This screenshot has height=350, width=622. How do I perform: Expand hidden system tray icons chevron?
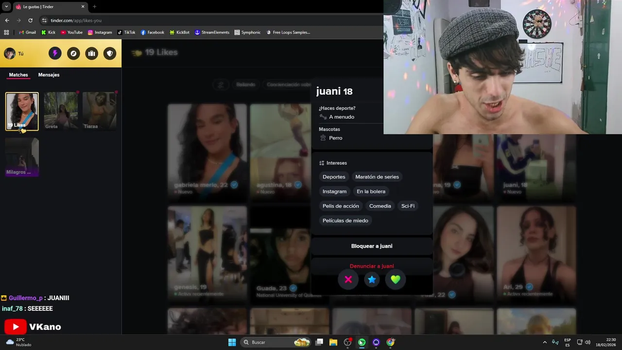click(545, 342)
